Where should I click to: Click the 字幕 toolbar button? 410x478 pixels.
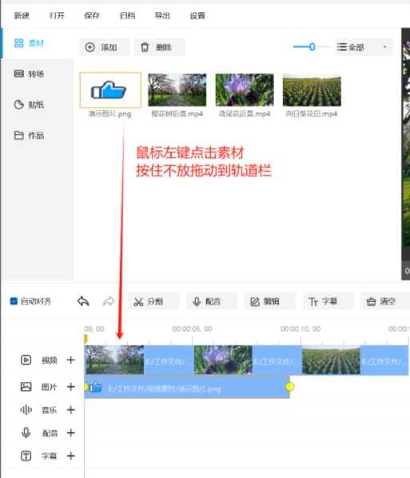click(x=328, y=302)
